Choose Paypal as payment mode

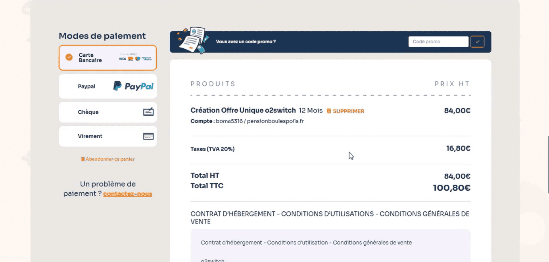pos(108,86)
